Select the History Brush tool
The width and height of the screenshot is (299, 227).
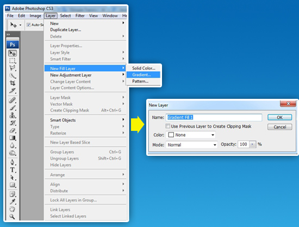click(x=13, y=123)
